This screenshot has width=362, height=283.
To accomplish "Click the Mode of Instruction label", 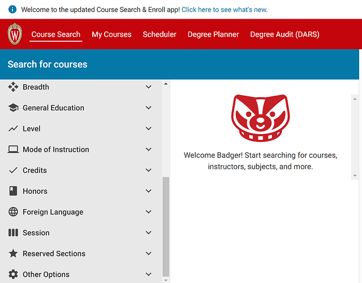I will coord(56,149).
